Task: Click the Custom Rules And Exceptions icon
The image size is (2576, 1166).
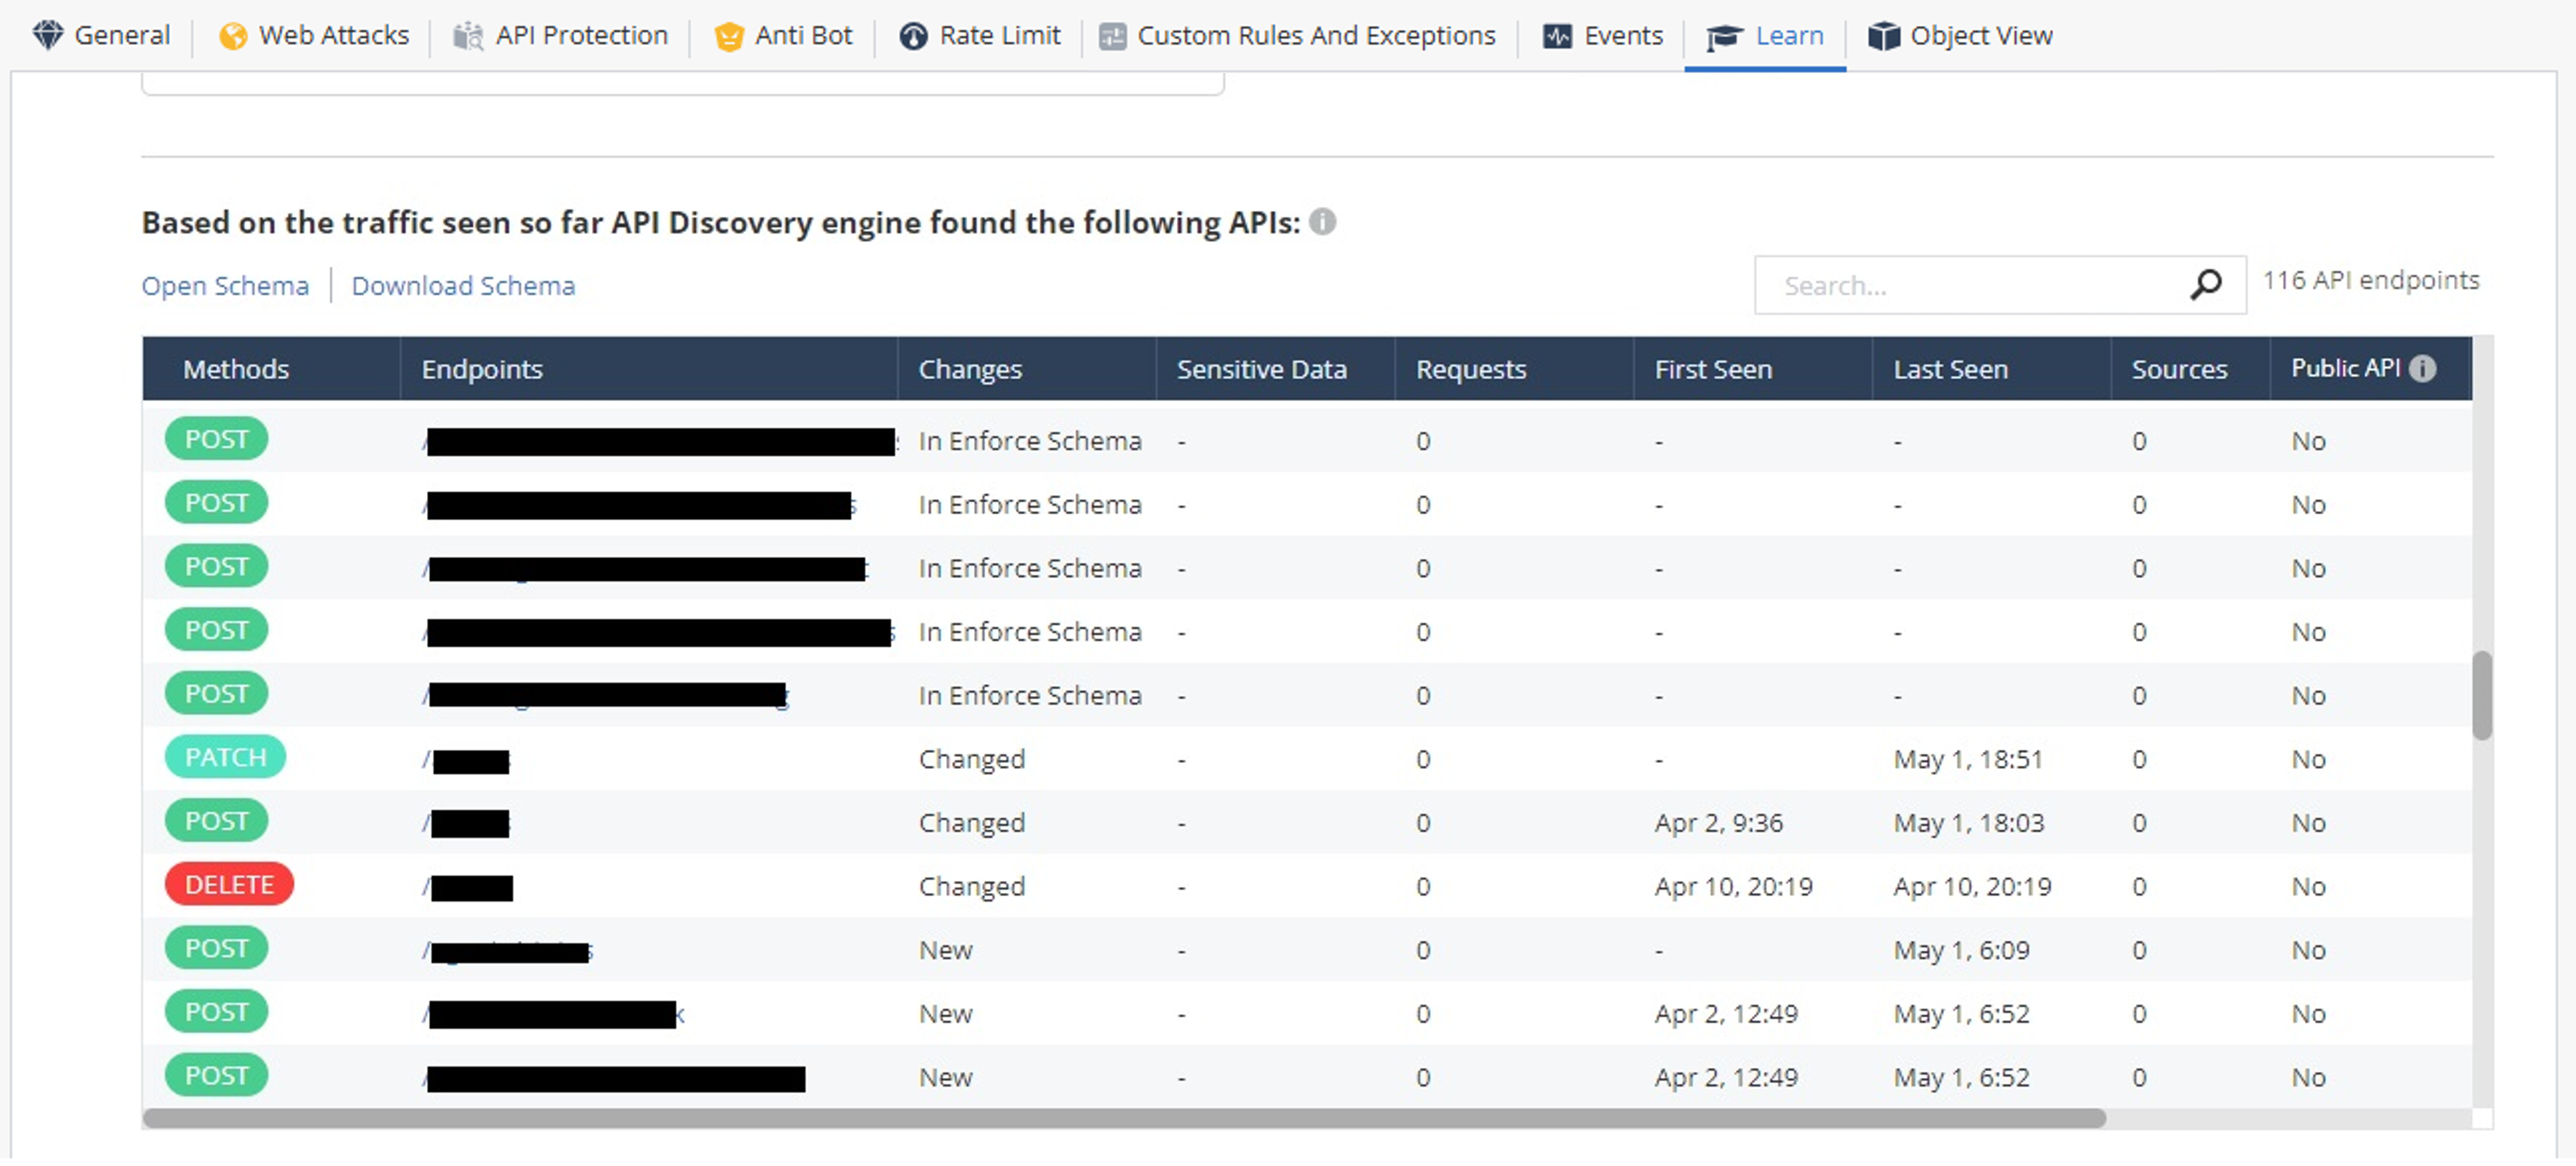Action: tap(1112, 36)
